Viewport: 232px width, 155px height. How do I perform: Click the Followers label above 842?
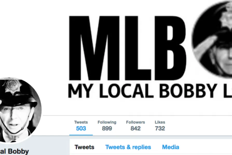(135, 122)
